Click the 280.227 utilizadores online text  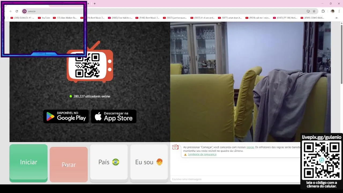[x=92, y=96]
